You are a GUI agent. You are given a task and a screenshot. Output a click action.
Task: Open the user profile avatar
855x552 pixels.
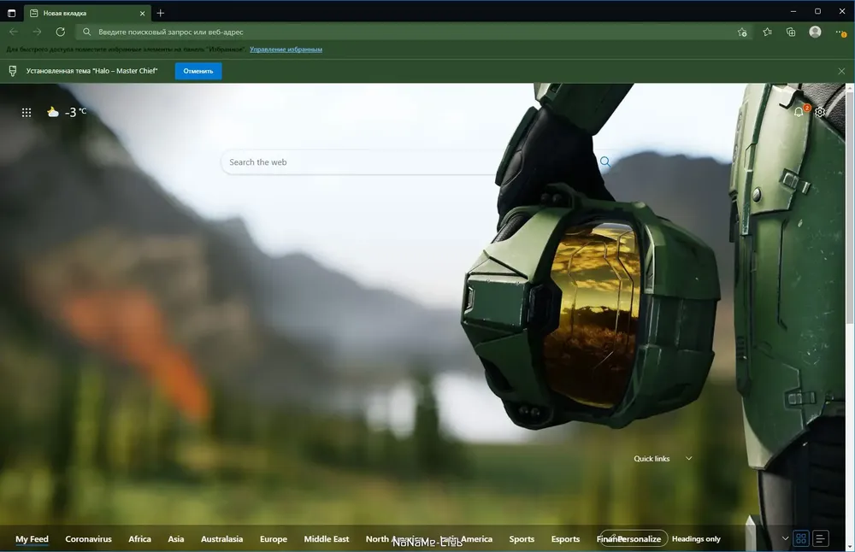(815, 32)
